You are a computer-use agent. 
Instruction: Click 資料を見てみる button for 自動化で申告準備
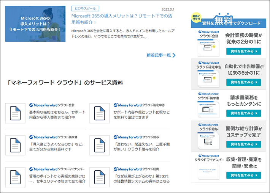coord(243,82)
